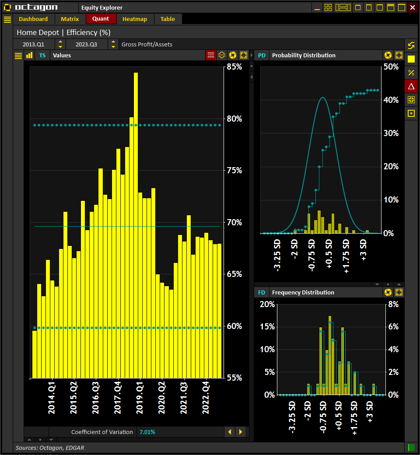Image resolution: width=420 pixels, height=455 pixels.
Task: Click the 2023.Q3 end period field
Action: click(87, 44)
